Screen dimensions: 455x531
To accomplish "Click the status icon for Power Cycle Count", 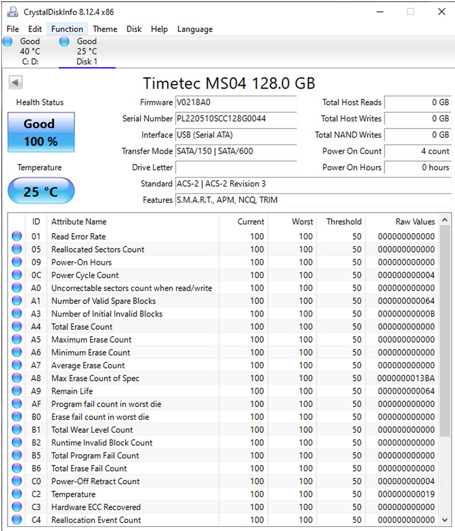I will (17, 275).
